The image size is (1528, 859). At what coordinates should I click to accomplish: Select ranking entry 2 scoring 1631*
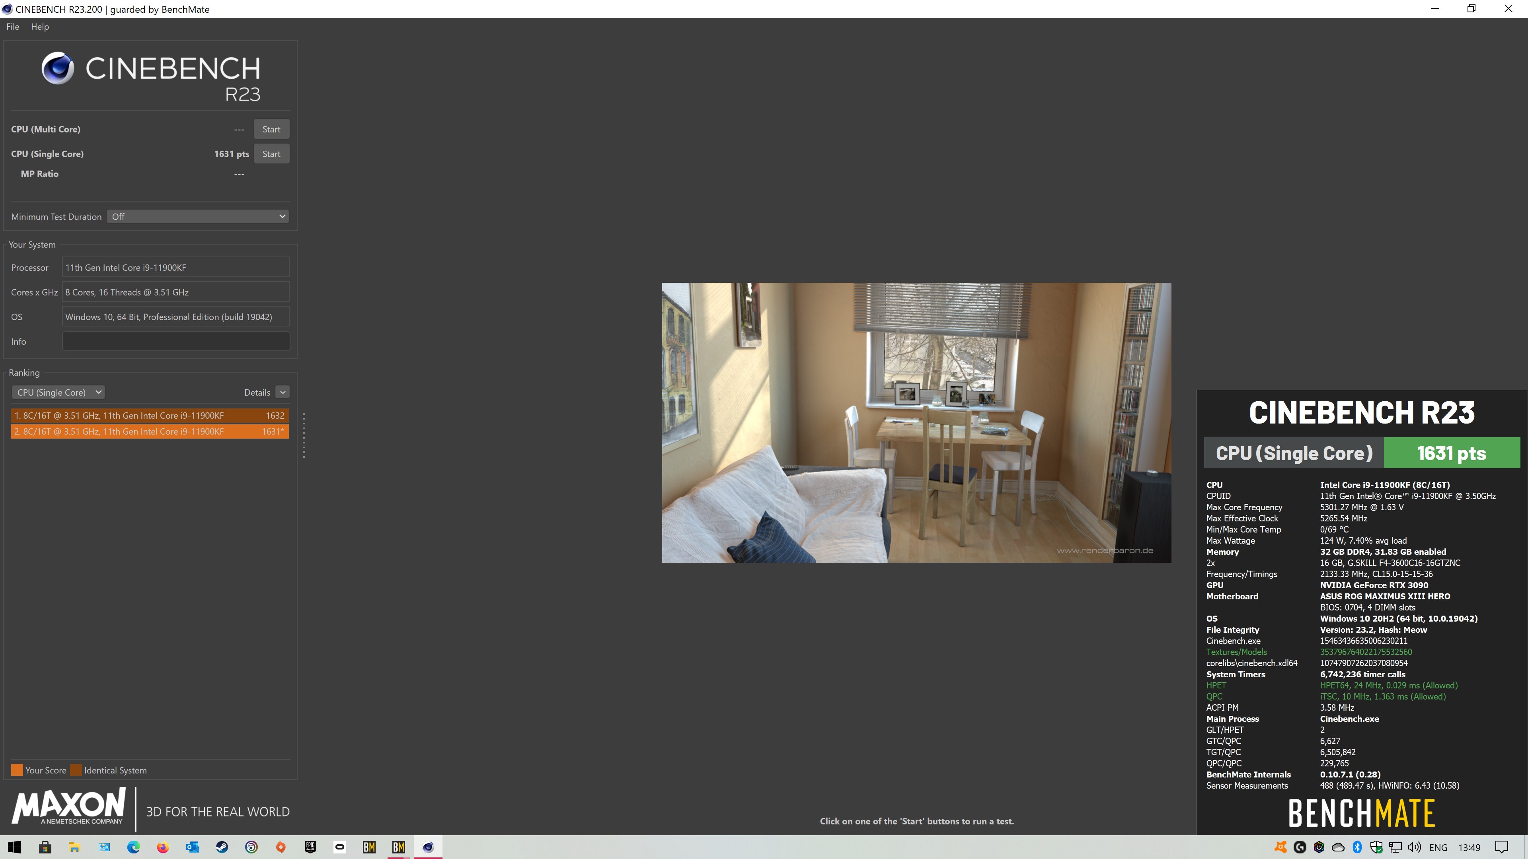(x=150, y=431)
